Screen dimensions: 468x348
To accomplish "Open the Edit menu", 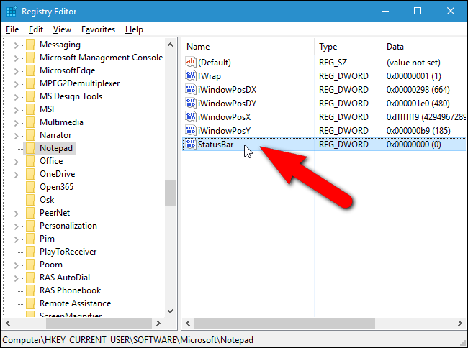I will 36,29.
